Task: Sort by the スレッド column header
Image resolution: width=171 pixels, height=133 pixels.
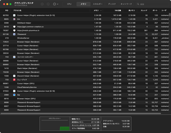Action: click(x=144, y=11)
